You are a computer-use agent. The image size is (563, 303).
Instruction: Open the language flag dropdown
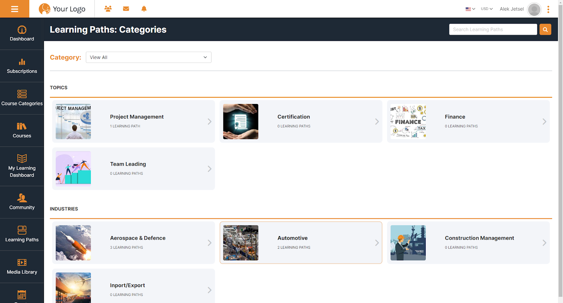pos(470,9)
